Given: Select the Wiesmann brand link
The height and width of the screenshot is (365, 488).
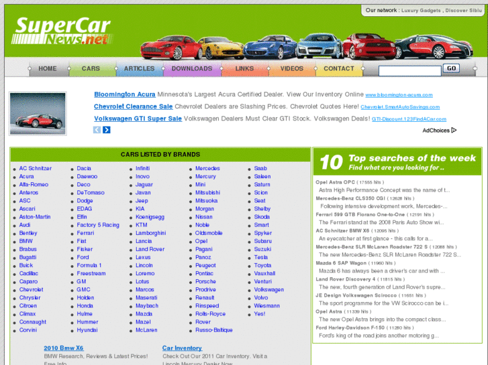Looking at the screenshot, I should tap(266, 305).
